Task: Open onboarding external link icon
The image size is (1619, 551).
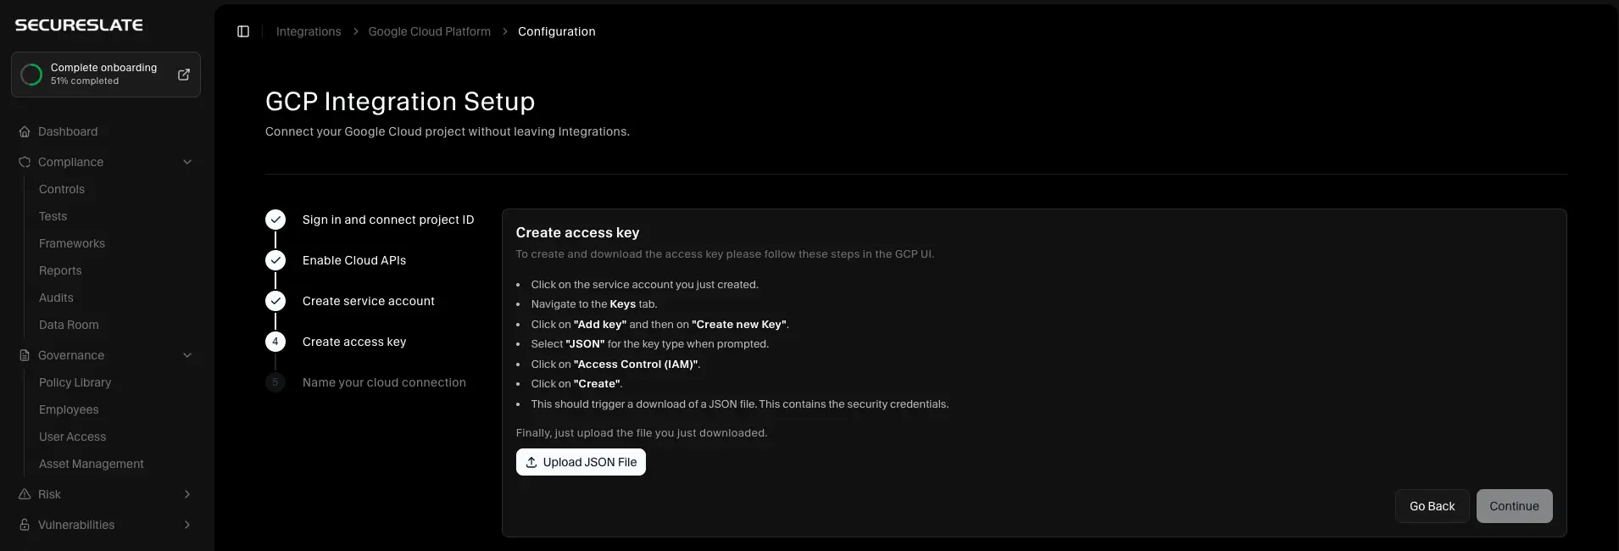Action: pyautogui.click(x=184, y=75)
